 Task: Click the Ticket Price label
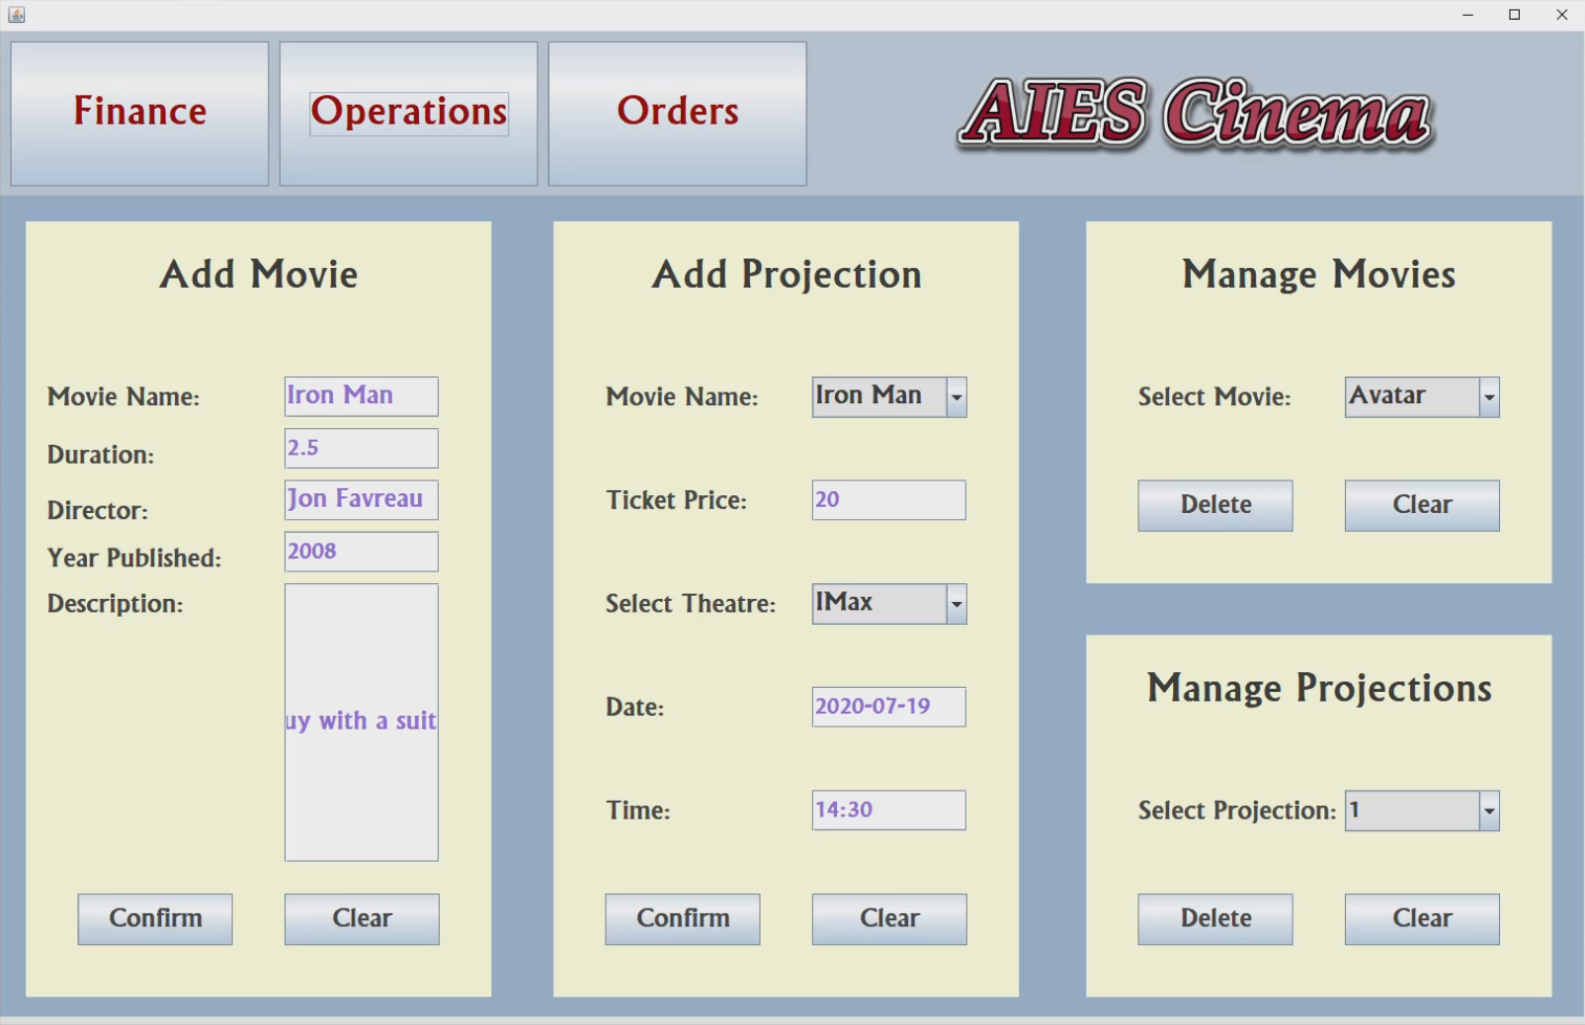(677, 500)
